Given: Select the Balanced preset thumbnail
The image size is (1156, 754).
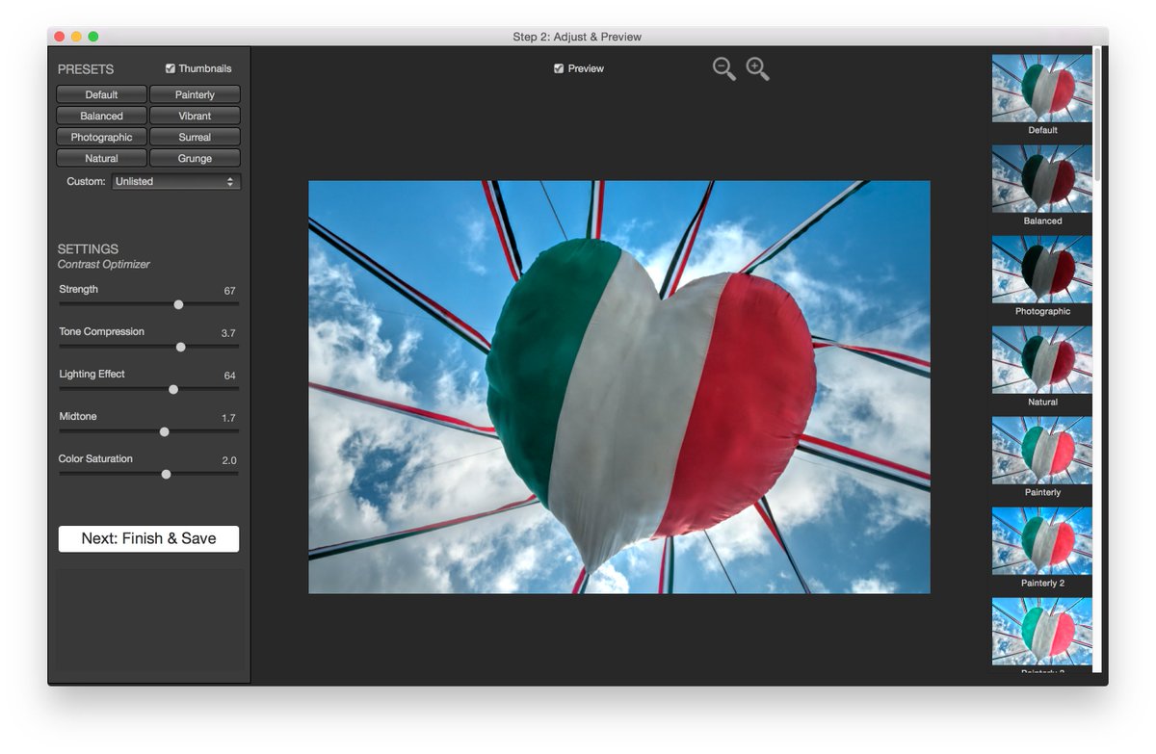Looking at the screenshot, I should (x=1041, y=179).
